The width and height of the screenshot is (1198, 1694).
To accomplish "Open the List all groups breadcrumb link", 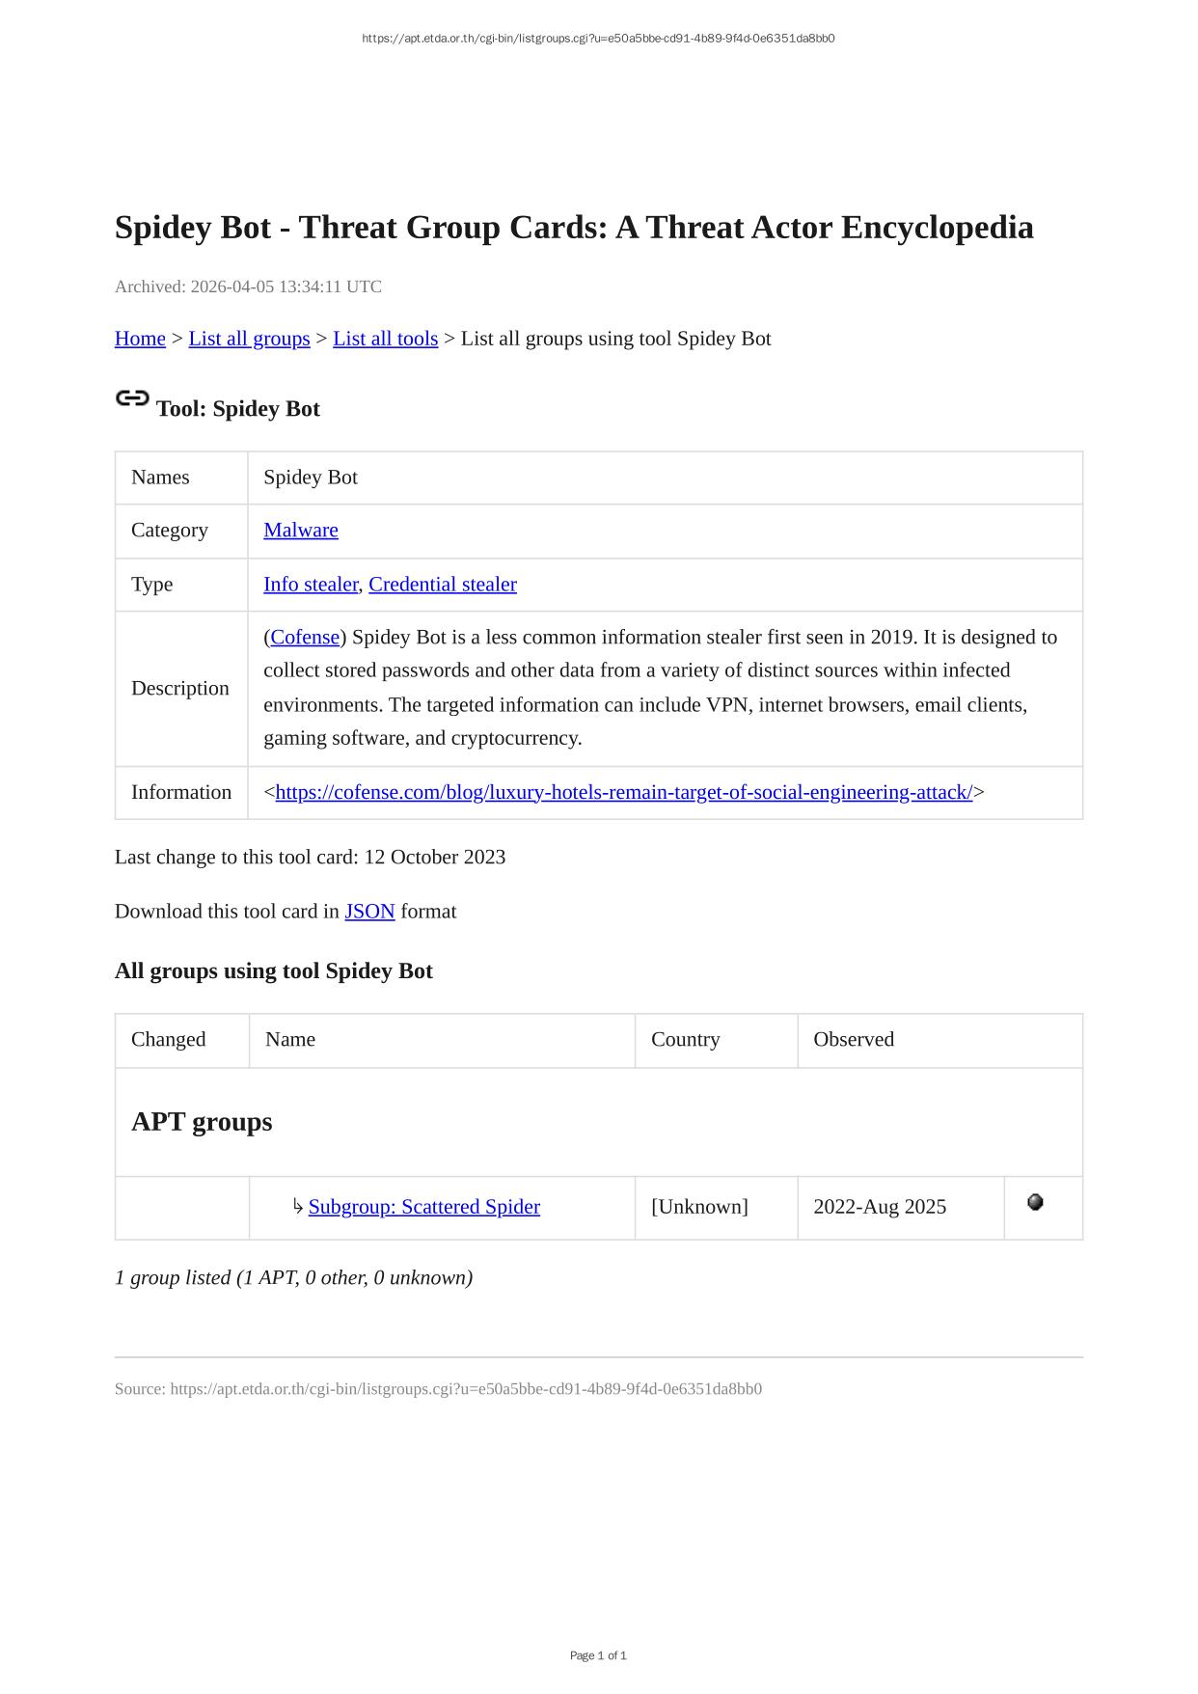I will click(249, 339).
